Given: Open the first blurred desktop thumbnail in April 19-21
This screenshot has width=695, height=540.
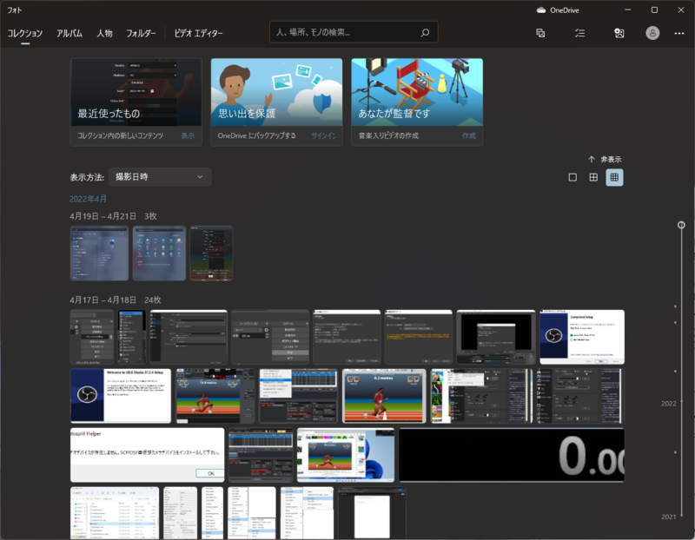Looking at the screenshot, I should point(99,254).
